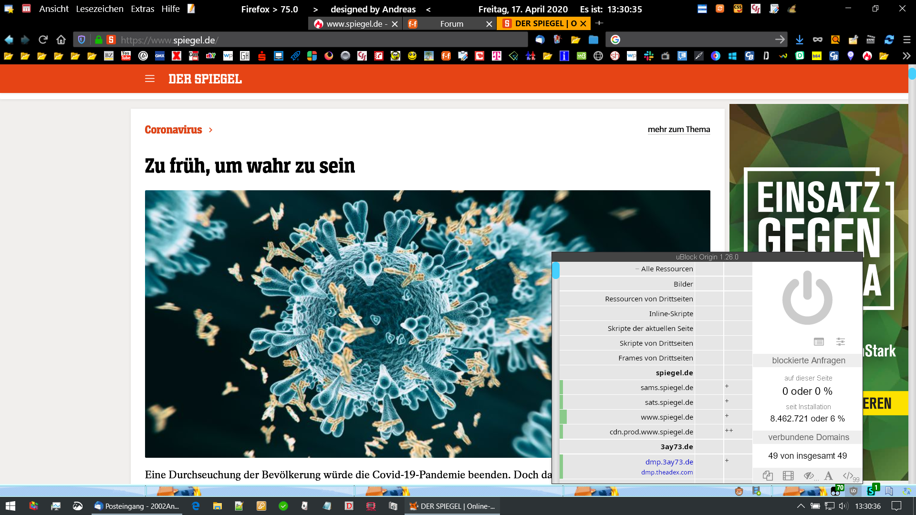Image resolution: width=916 pixels, height=515 pixels.
Task: Switch to the Forum tab
Action: pyautogui.click(x=451, y=24)
